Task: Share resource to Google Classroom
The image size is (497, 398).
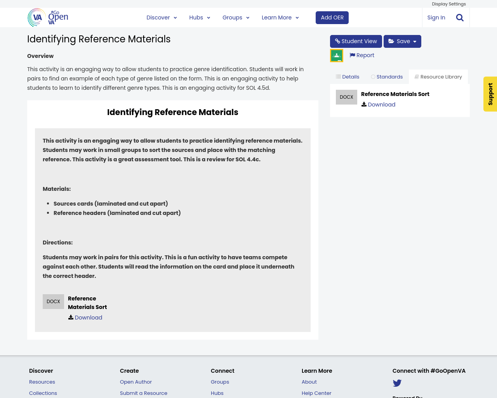Action: 336,54
